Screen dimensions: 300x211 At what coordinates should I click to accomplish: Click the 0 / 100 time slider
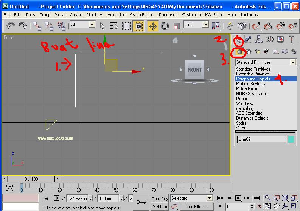[31, 179]
